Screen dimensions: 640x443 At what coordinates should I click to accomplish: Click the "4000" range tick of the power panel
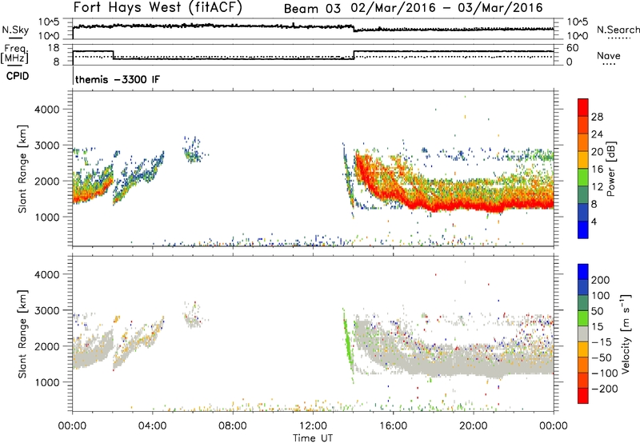click(47, 110)
